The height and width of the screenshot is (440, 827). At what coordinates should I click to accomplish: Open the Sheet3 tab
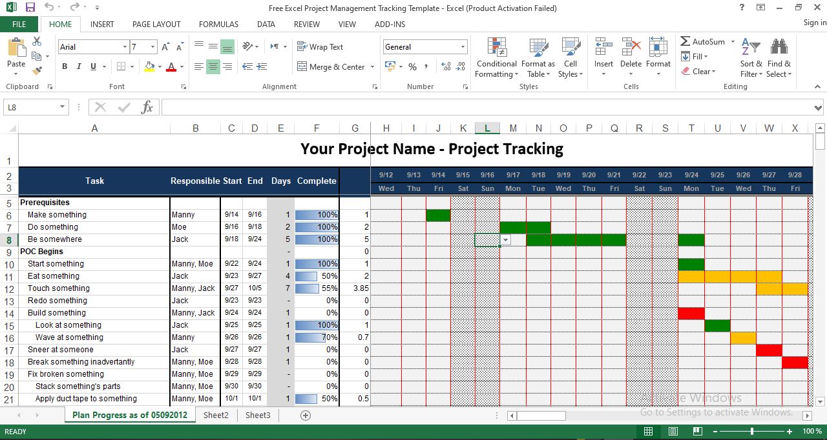tap(258, 415)
